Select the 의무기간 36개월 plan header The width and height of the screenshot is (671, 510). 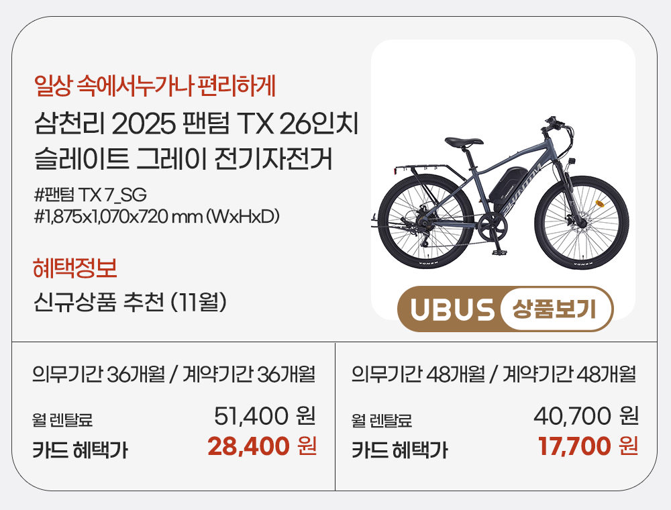[x=174, y=374]
